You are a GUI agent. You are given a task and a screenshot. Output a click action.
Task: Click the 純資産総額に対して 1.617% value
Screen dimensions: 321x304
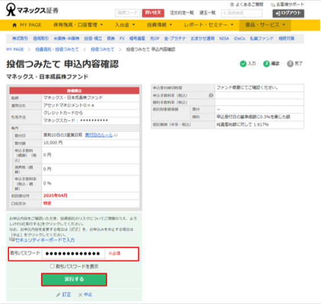[x=242, y=125]
